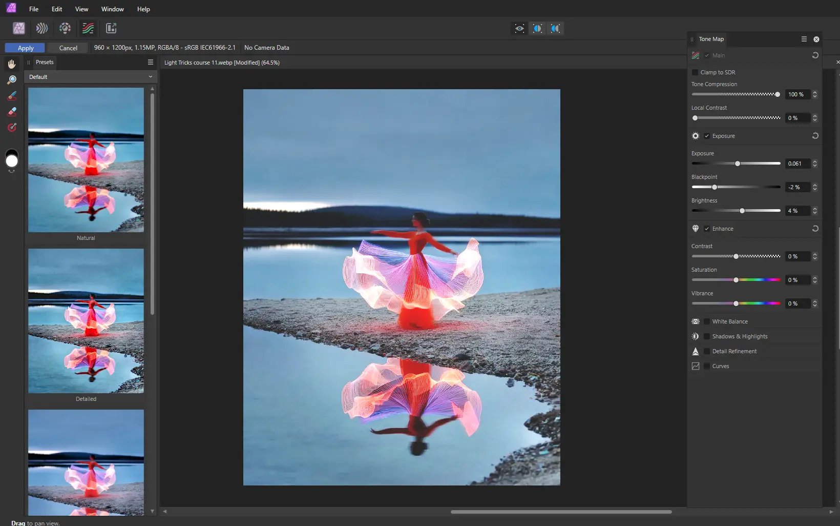Enable the Clamp to SDR checkbox

tap(695, 72)
